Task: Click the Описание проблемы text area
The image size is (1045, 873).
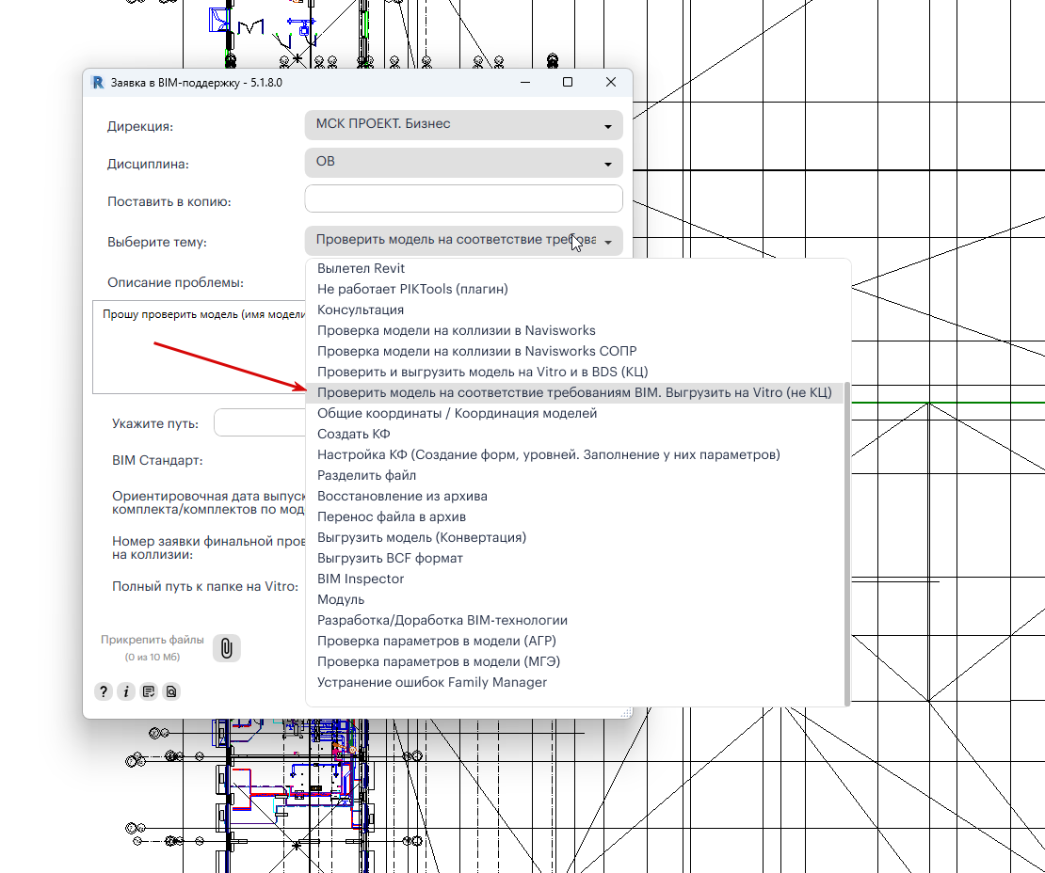Action: pos(199,347)
